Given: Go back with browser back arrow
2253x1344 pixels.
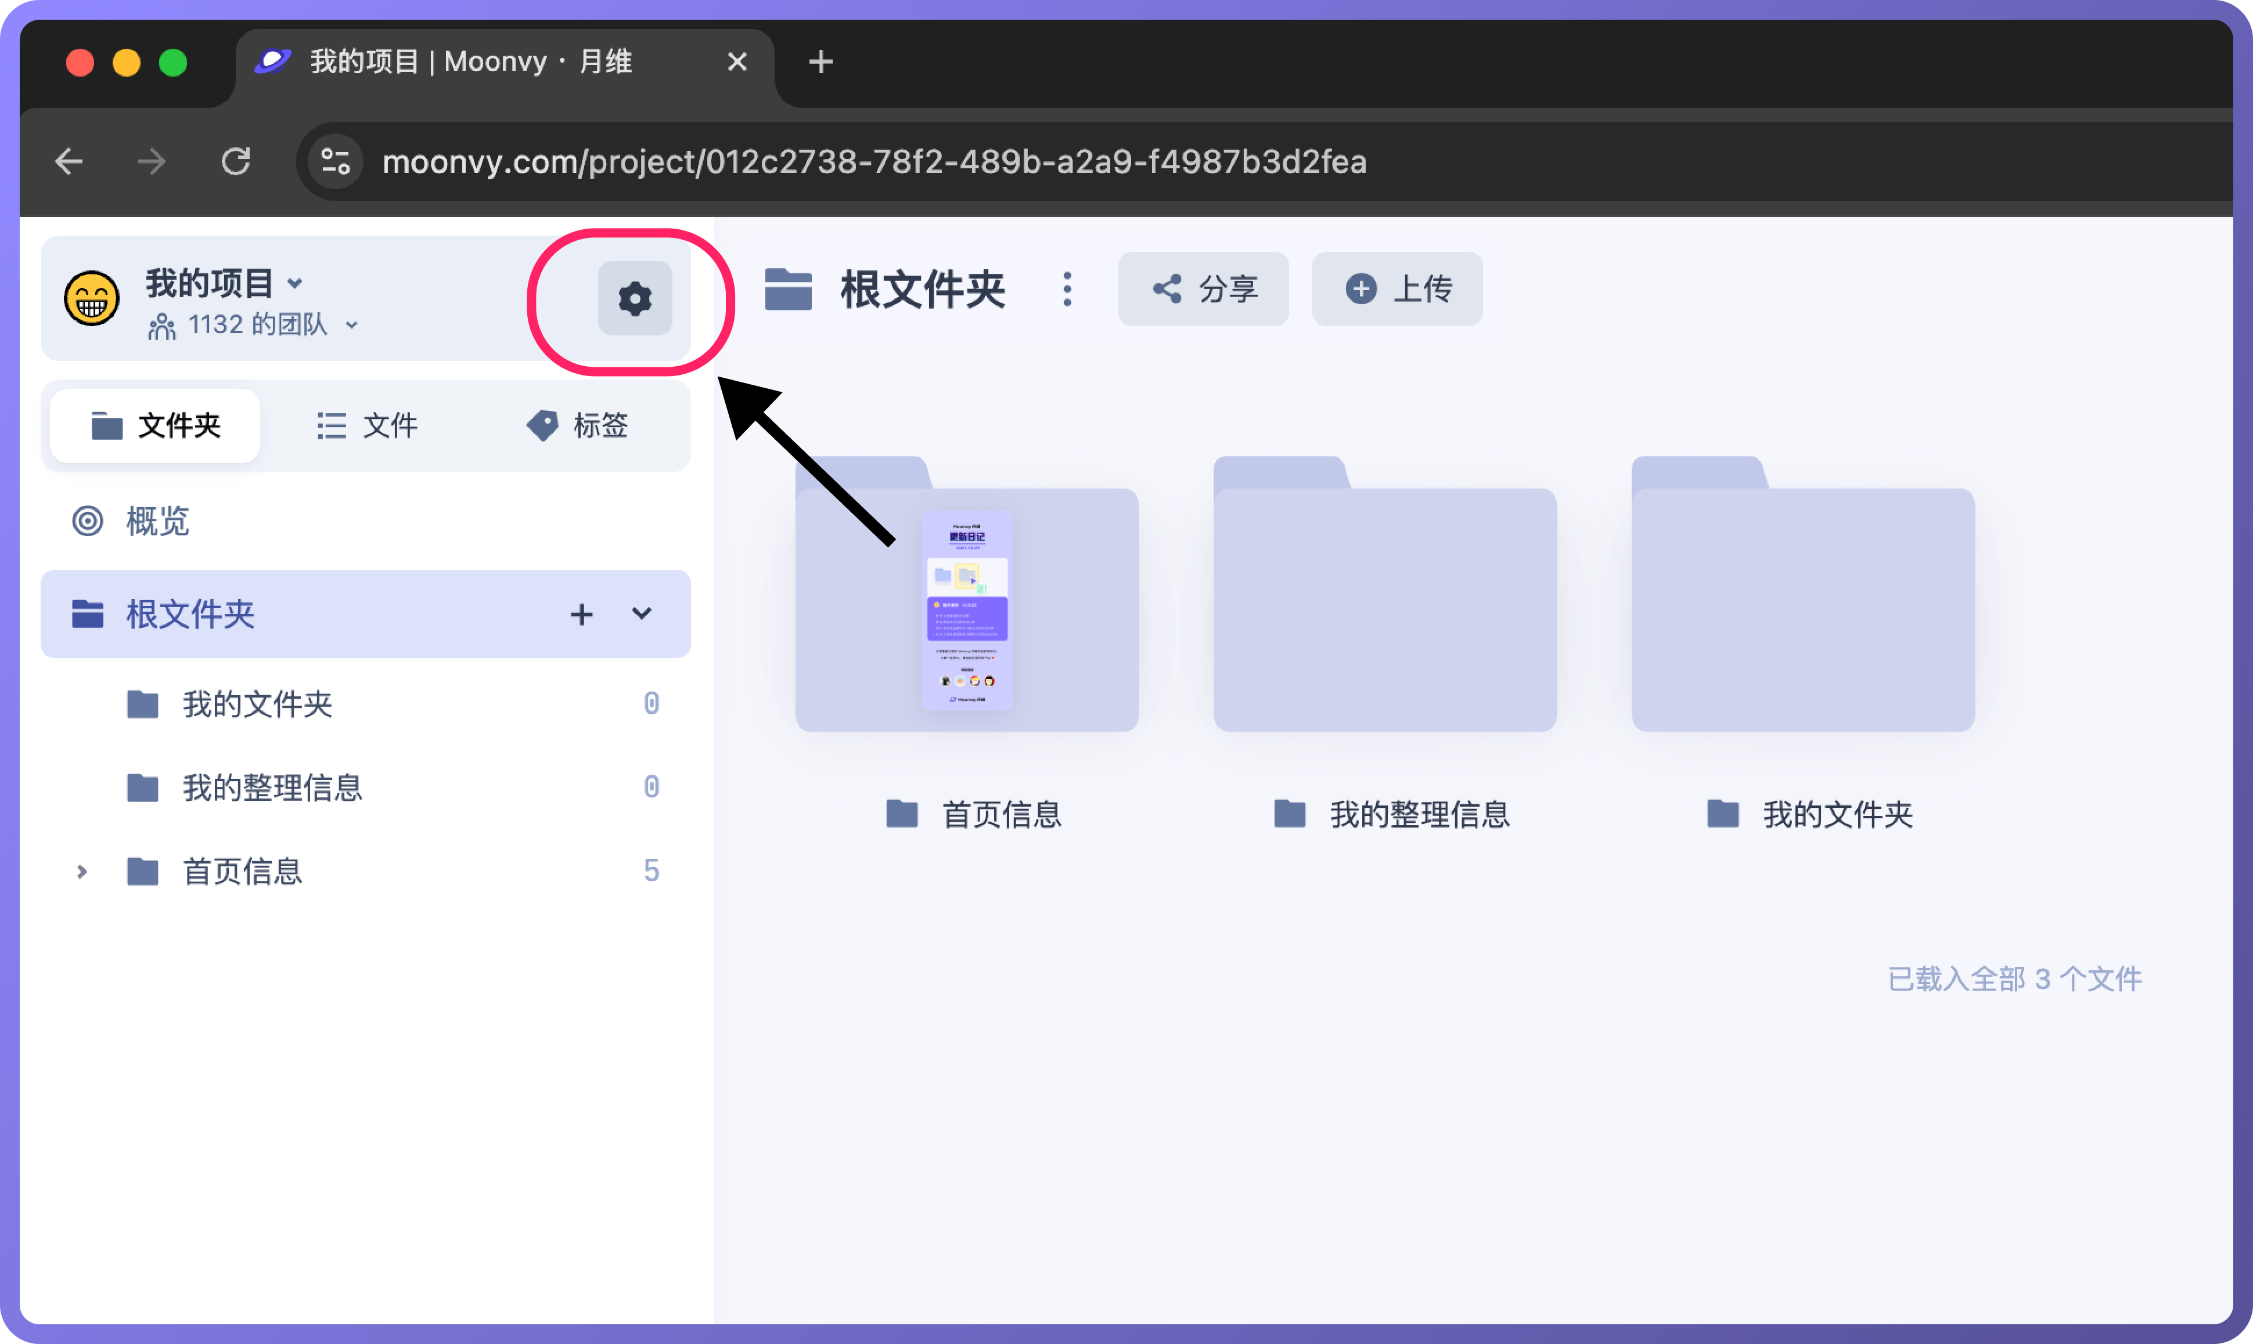Looking at the screenshot, I should (69, 161).
